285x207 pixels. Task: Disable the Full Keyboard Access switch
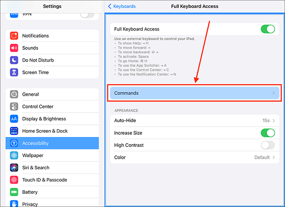[268, 29]
